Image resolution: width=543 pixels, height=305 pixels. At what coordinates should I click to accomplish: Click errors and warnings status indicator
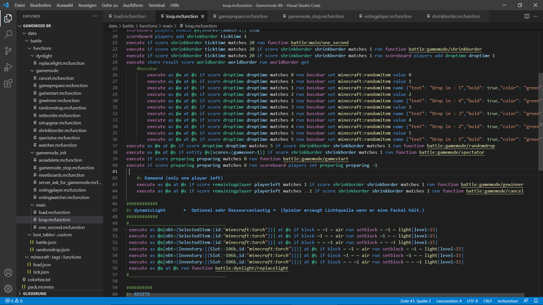tap(14, 301)
